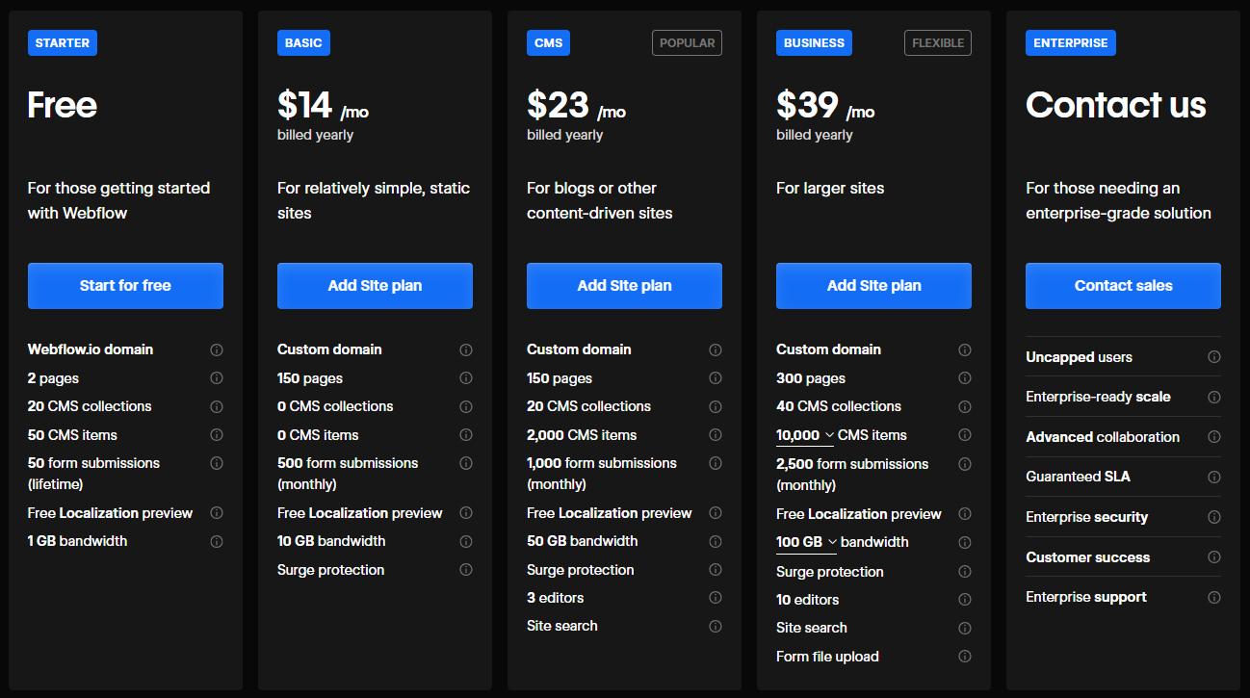Click the info icon beside 3 editors
The image size is (1250, 698).
click(x=716, y=598)
